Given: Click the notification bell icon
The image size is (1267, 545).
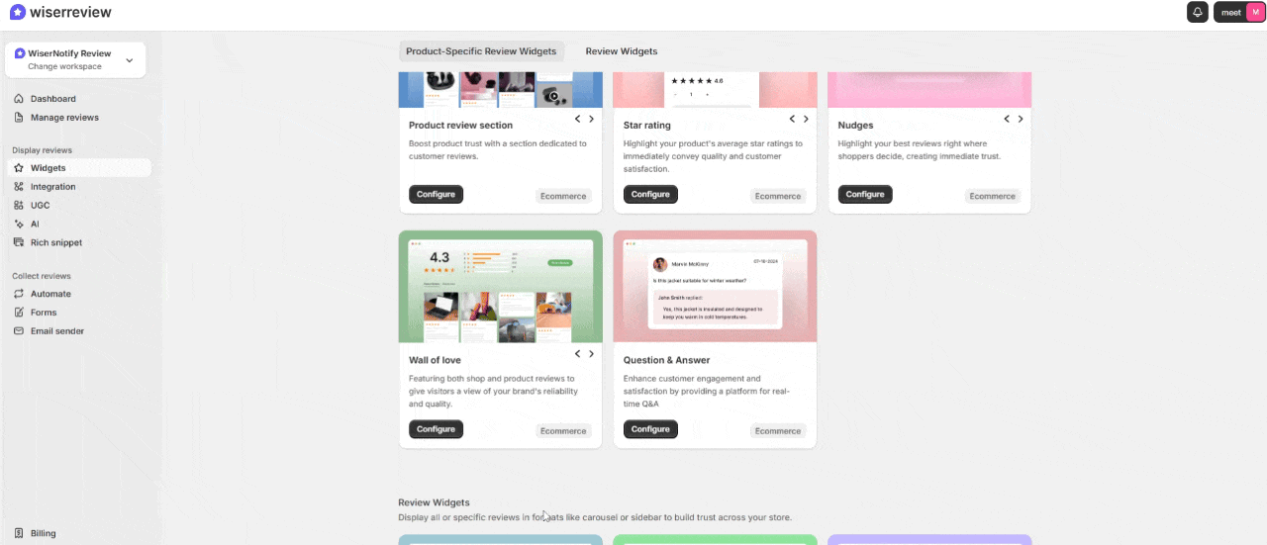Looking at the screenshot, I should tap(1198, 12).
